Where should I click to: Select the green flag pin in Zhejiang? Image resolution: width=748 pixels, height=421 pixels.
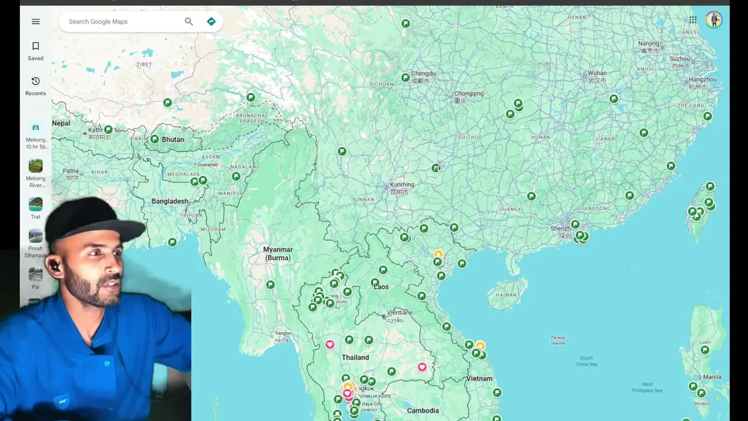point(707,116)
